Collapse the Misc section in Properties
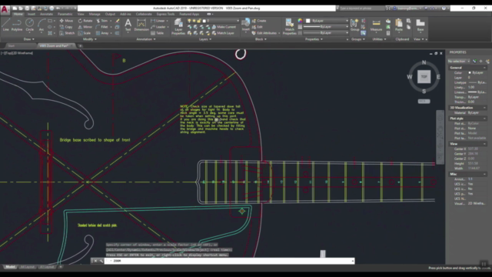Screen dimensions: 492x277 pyautogui.click(x=484, y=174)
